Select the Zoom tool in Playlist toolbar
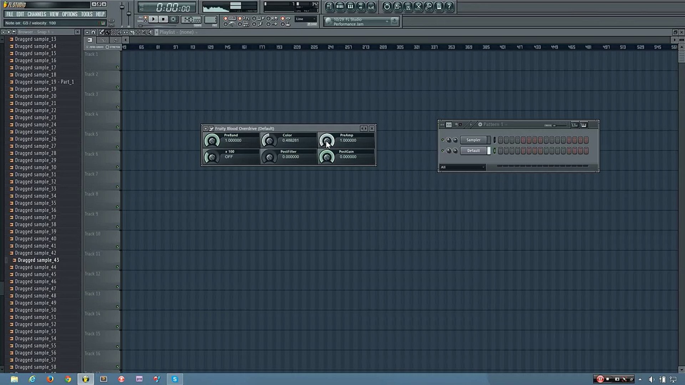 144,32
